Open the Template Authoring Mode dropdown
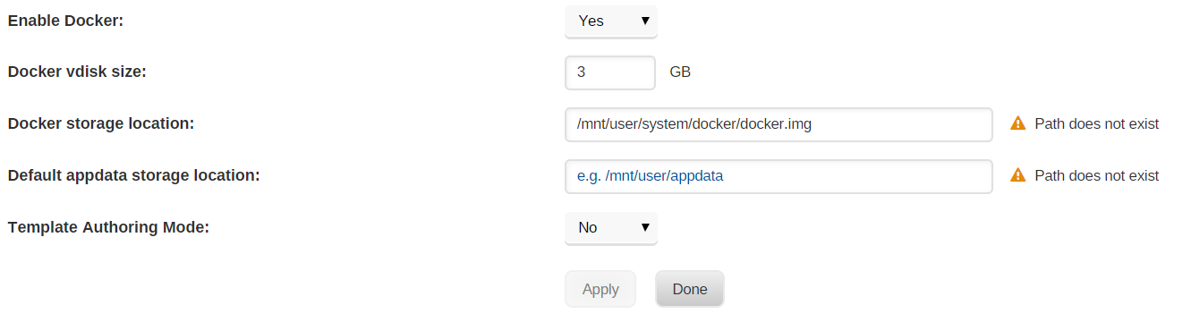Image resolution: width=1191 pixels, height=322 pixels. tap(611, 228)
